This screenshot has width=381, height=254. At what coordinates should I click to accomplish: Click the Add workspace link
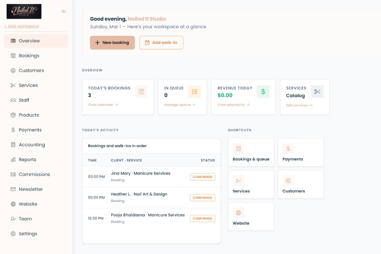tap(22, 26)
